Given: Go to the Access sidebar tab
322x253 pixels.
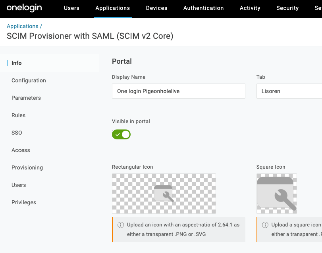Looking at the screenshot, I should pyautogui.click(x=21, y=150).
